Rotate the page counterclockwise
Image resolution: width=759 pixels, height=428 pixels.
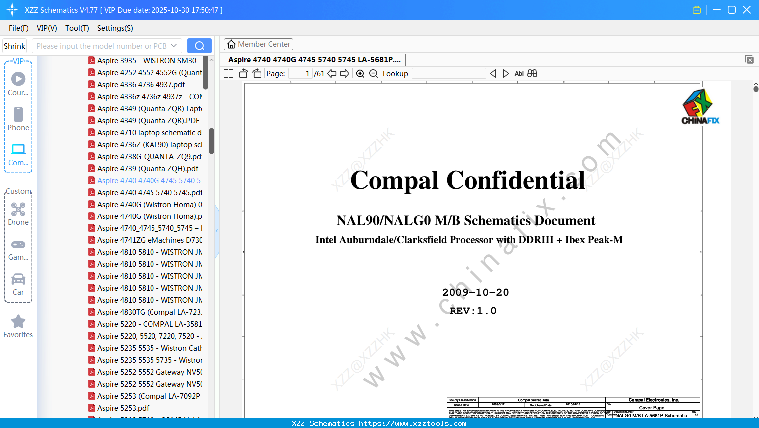244,74
